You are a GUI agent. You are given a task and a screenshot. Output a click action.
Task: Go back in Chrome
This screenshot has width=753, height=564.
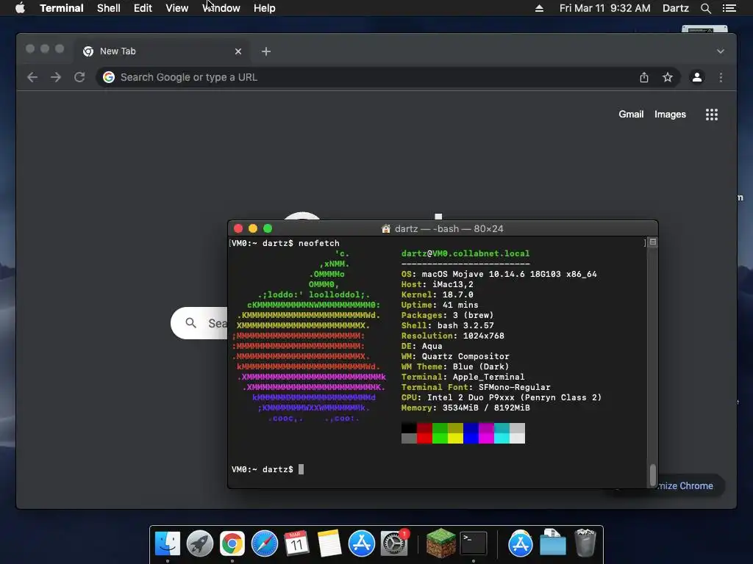pos(32,77)
